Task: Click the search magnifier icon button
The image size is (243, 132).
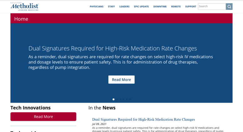Action: click(229, 7)
